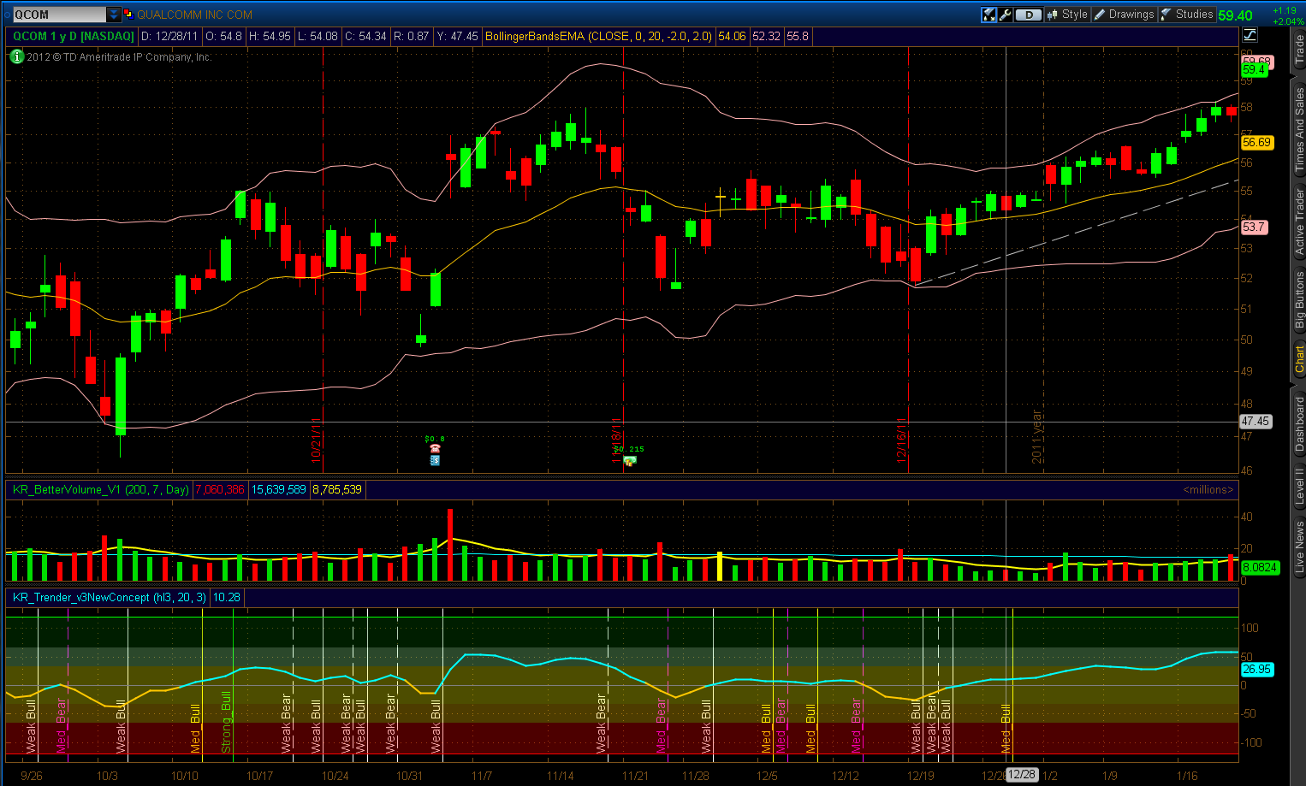Click the 10/21/11 red date marker label

[x=316, y=440]
